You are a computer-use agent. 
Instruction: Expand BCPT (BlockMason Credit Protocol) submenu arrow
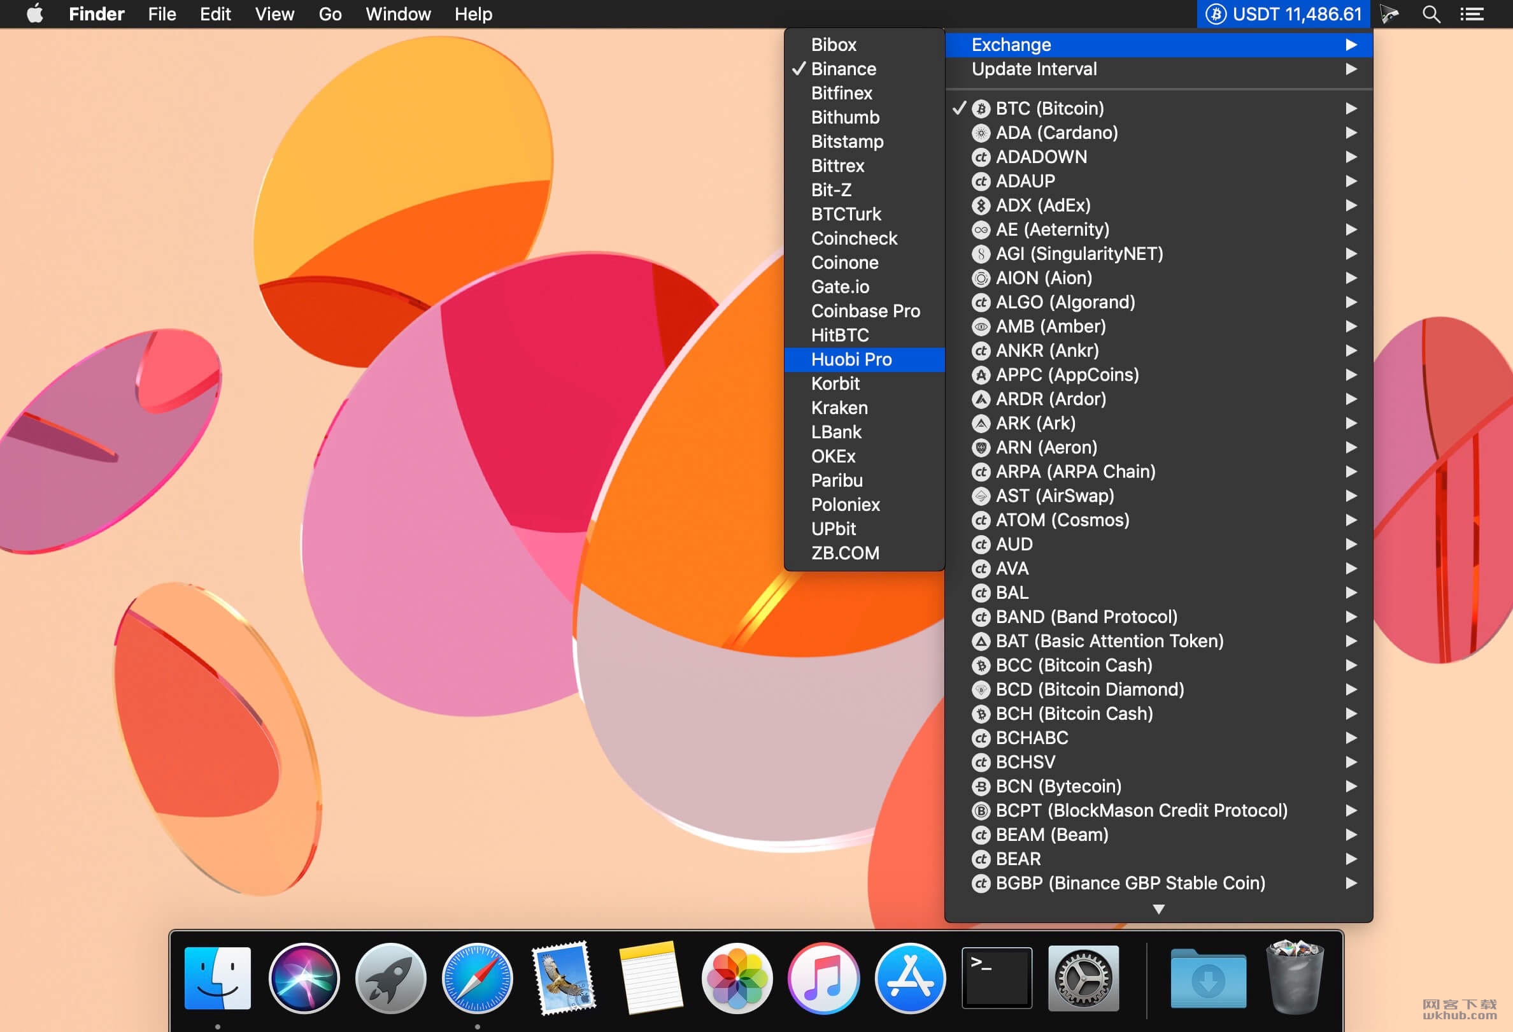(1351, 810)
